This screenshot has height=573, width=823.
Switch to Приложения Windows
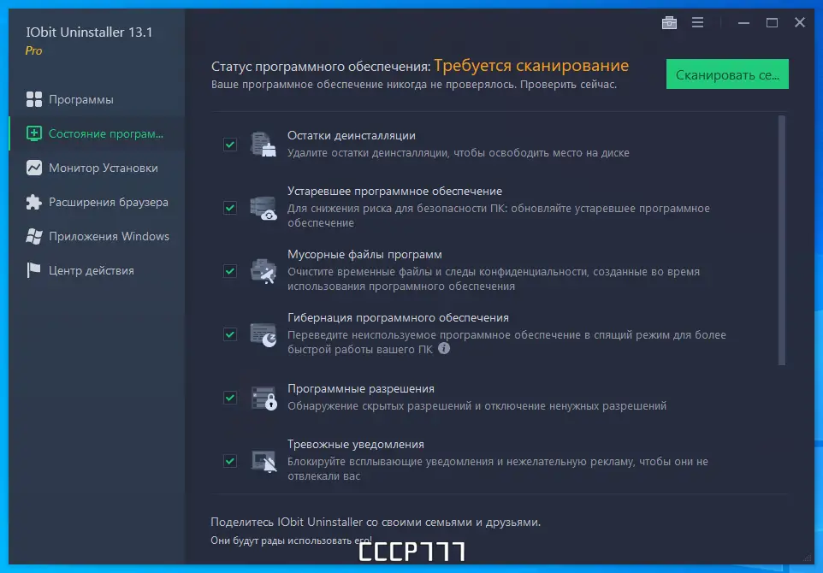(97, 236)
